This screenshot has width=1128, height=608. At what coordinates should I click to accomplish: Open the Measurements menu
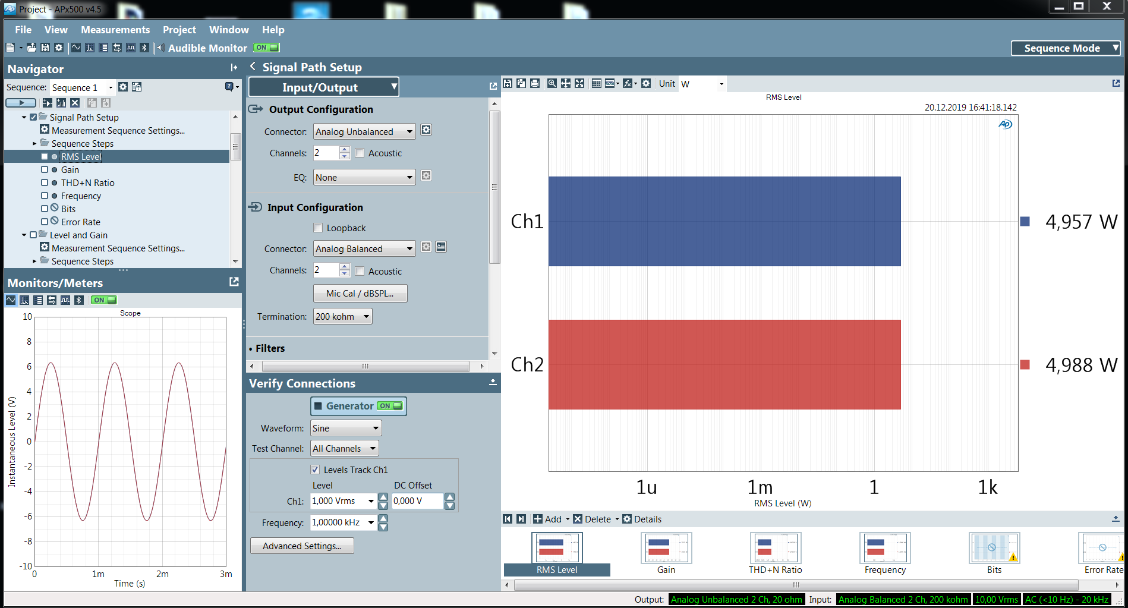[115, 30]
